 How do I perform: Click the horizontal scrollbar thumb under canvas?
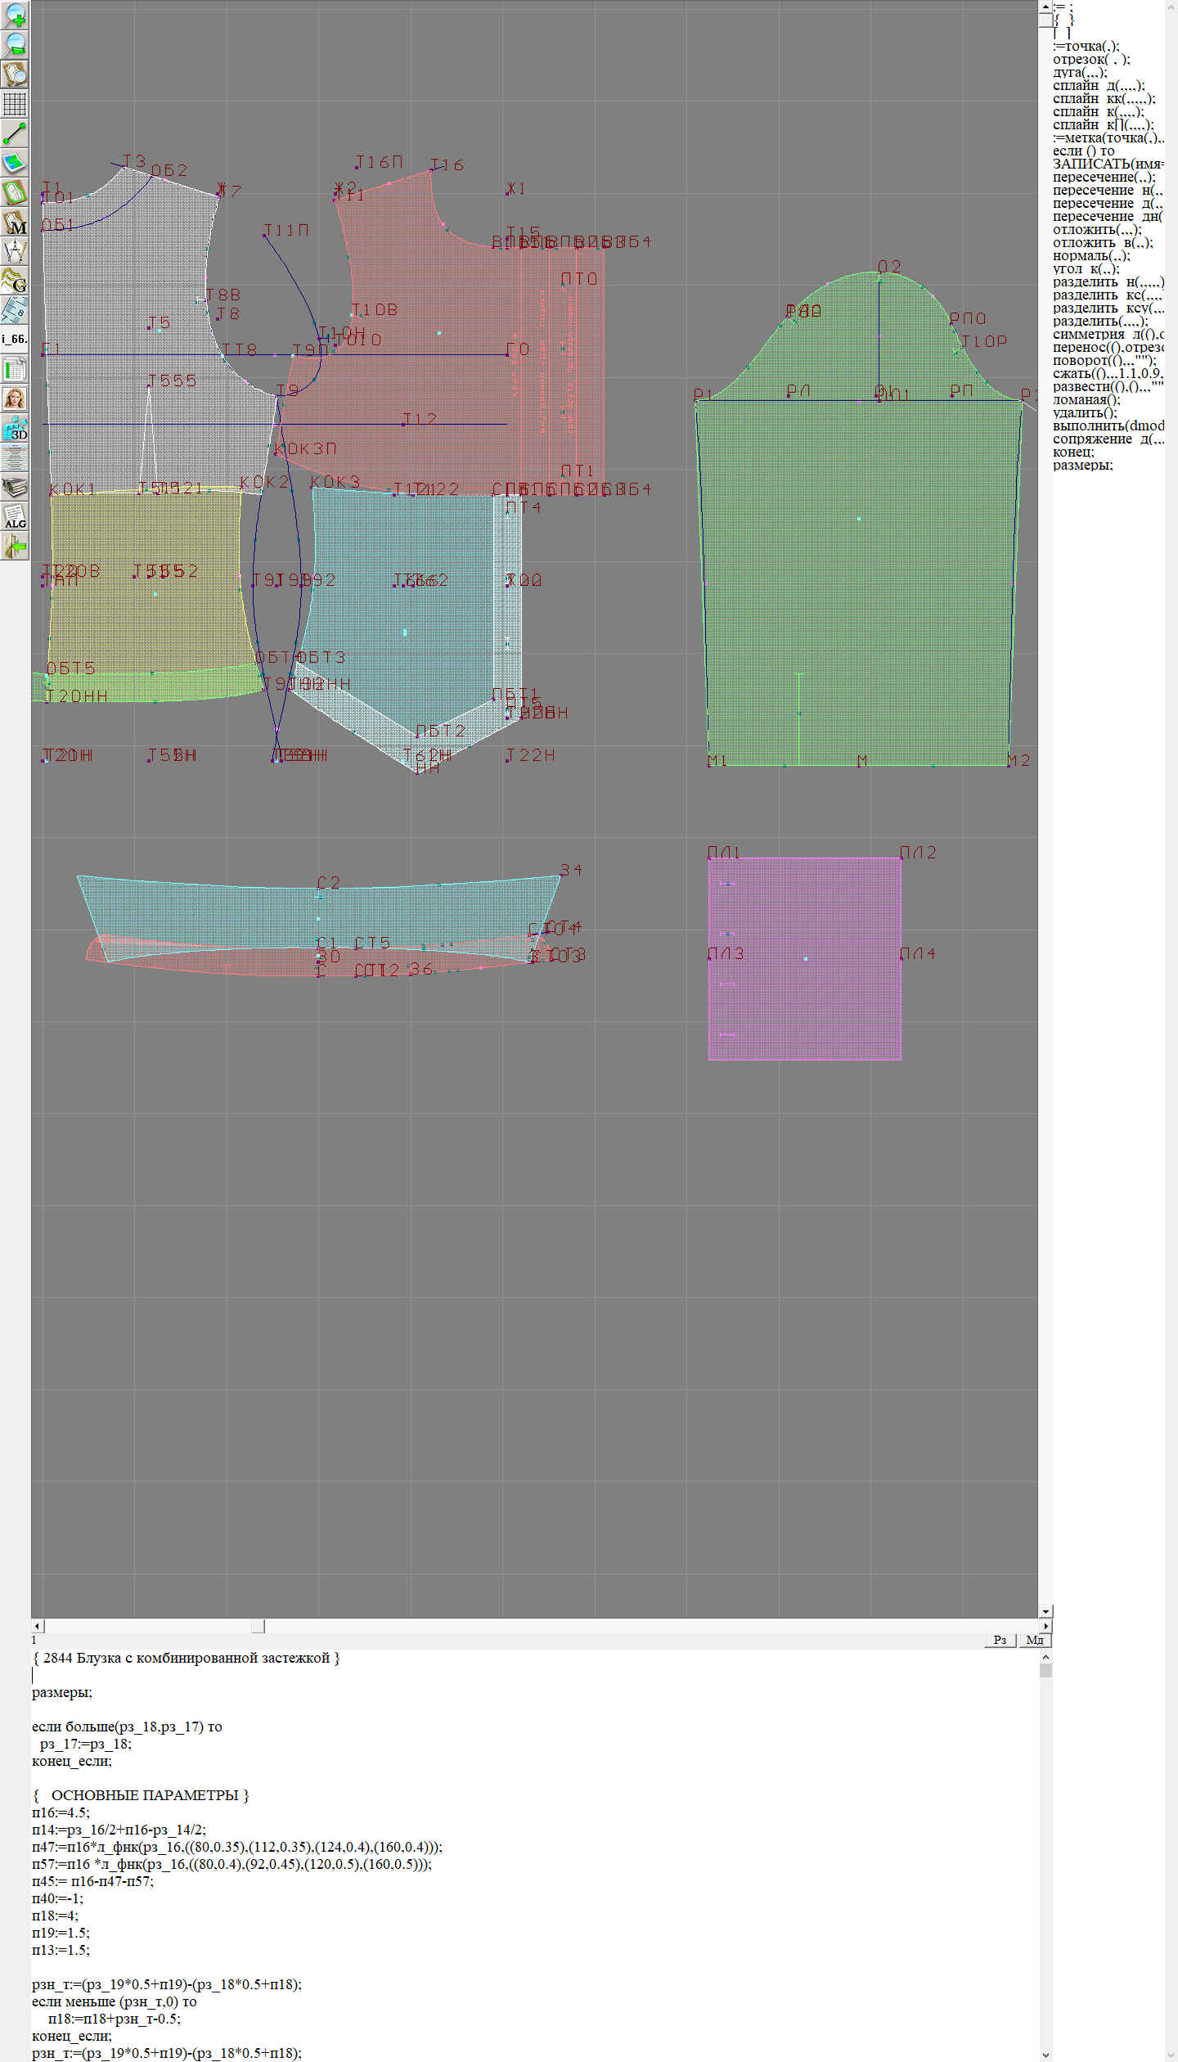coord(258,1626)
